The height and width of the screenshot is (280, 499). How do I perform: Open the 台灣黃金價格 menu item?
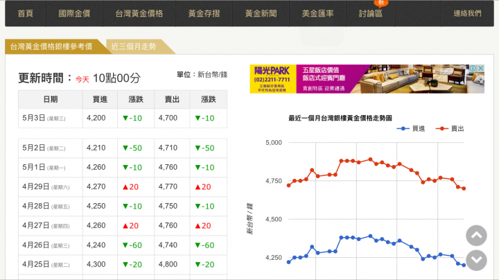click(139, 13)
